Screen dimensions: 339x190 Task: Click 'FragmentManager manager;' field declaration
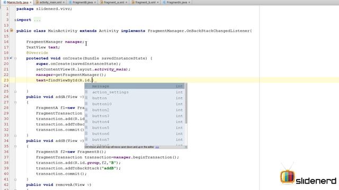[55, 42]
